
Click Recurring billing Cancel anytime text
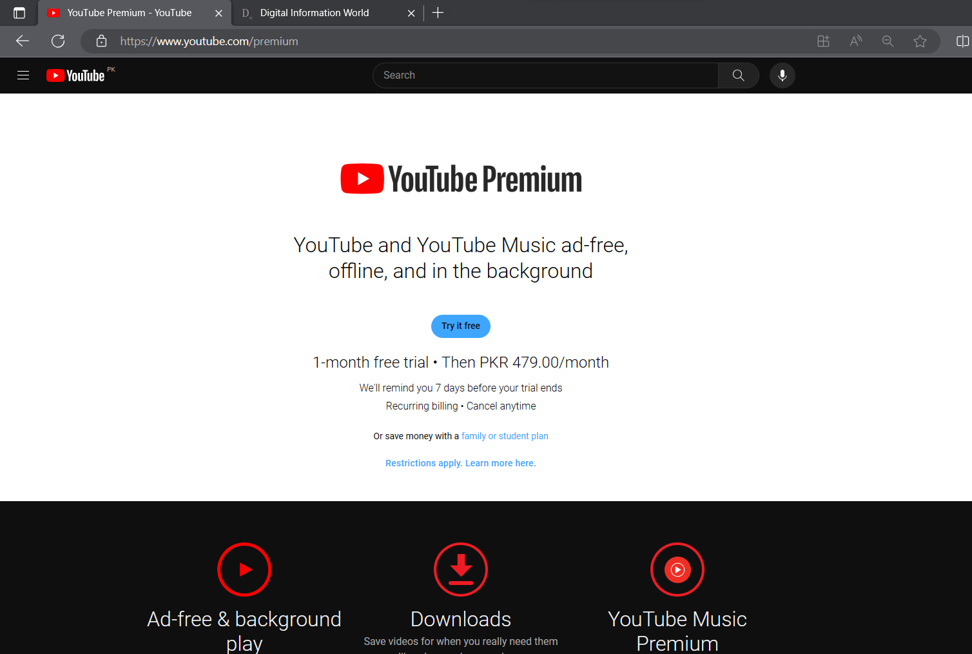tap(461, 406)
